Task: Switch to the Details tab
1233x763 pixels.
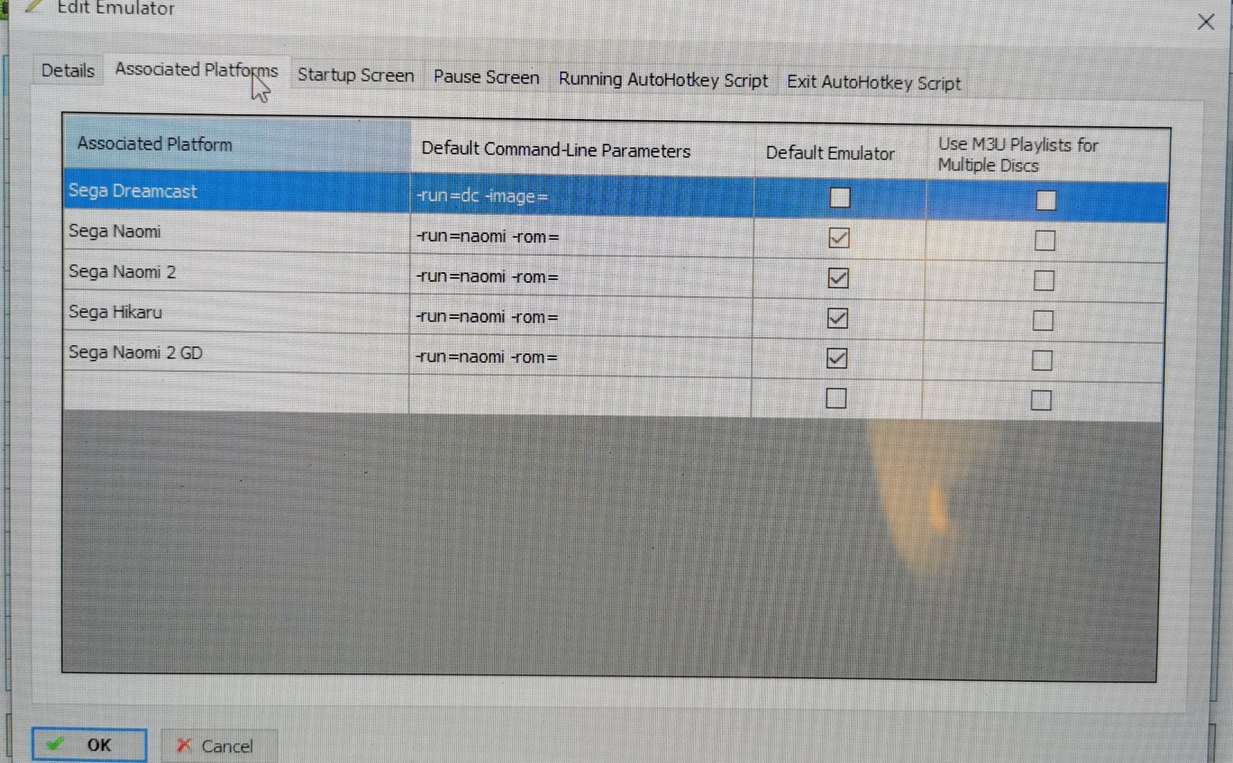Action: [68, 71]
